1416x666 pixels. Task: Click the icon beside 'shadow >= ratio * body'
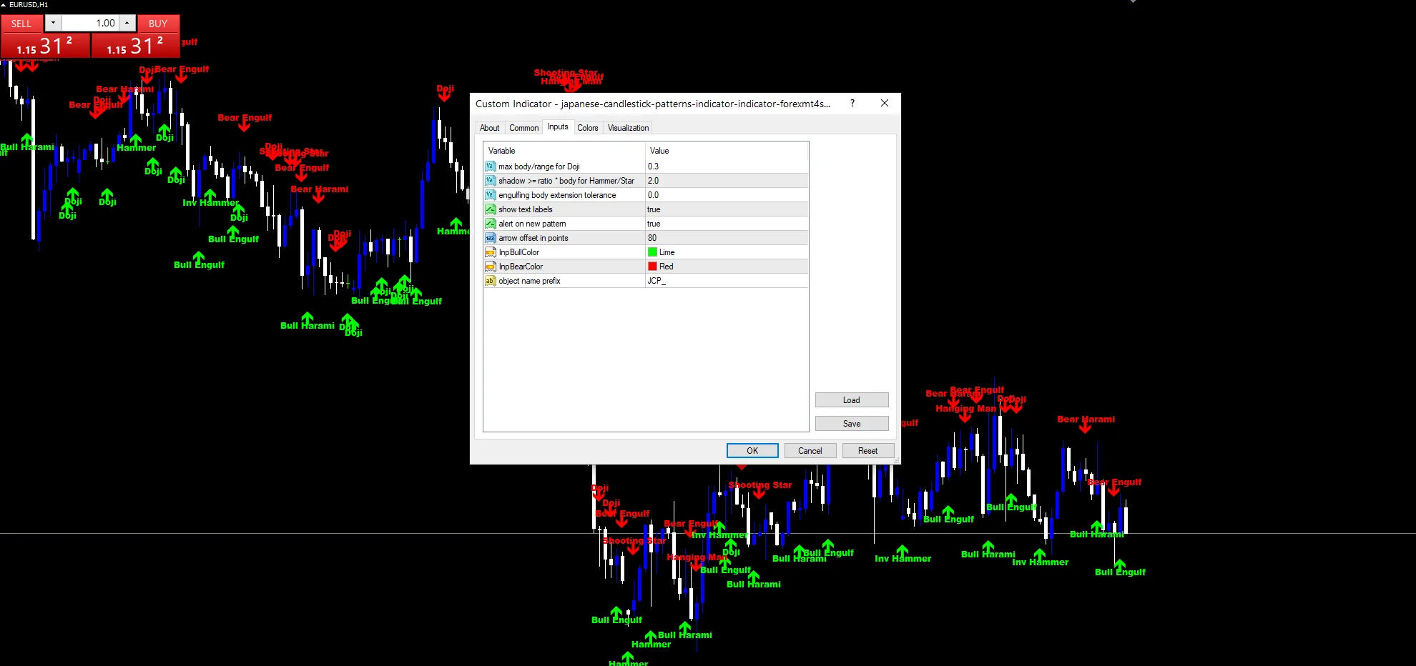[x=490, y=181]
